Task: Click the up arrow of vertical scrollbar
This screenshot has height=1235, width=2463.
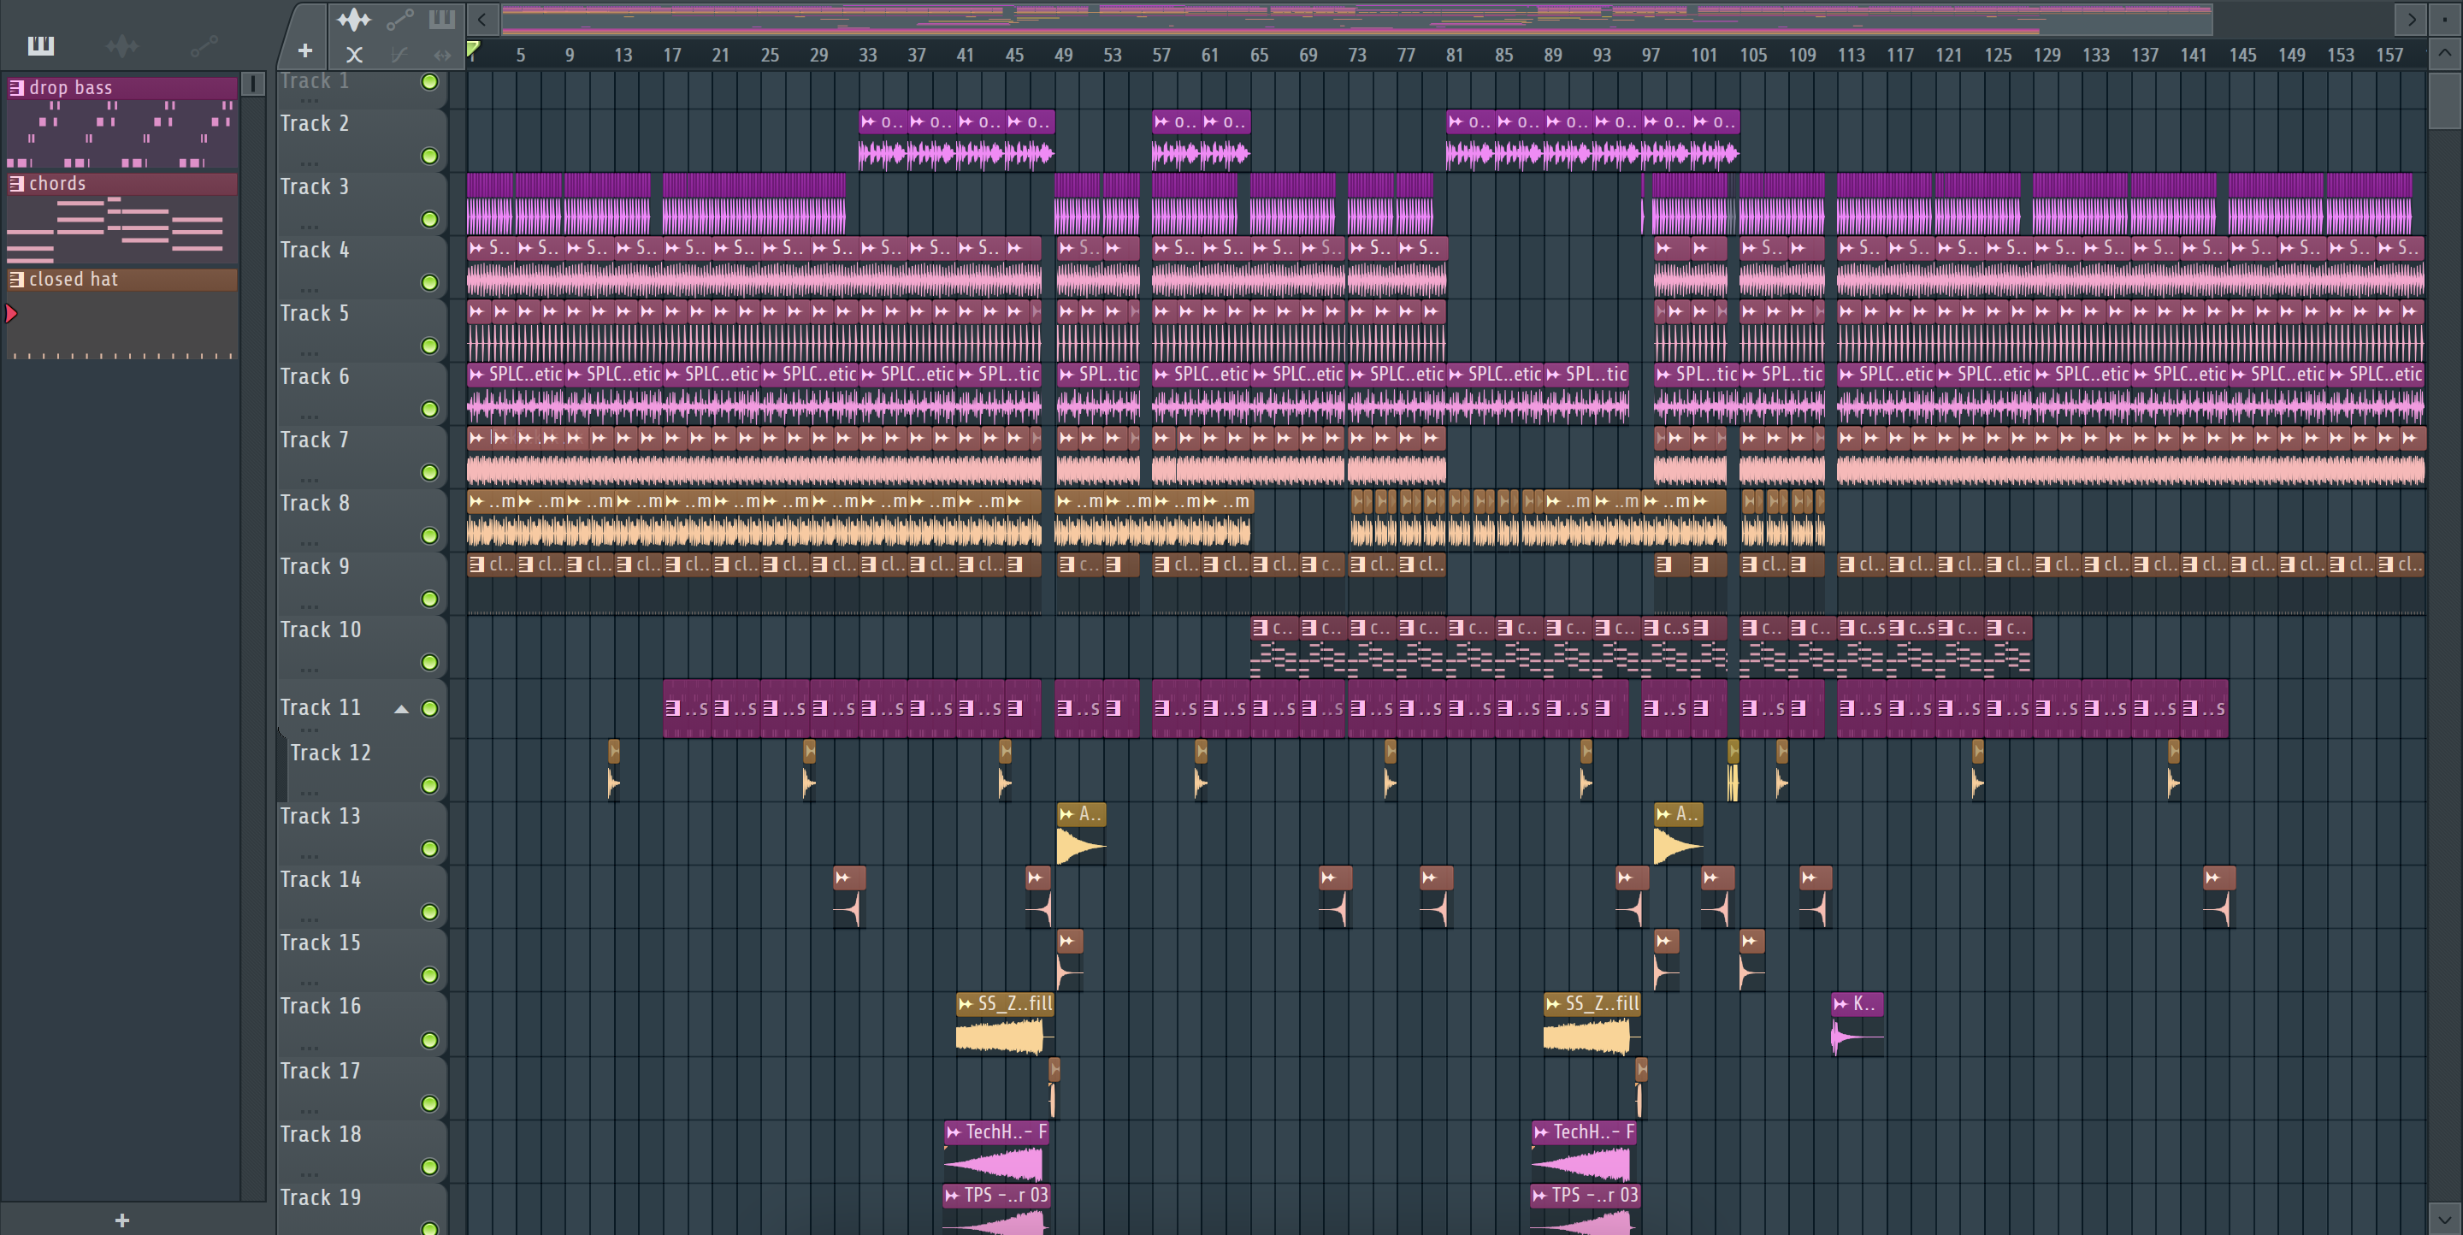Action: coord(2445,52)
